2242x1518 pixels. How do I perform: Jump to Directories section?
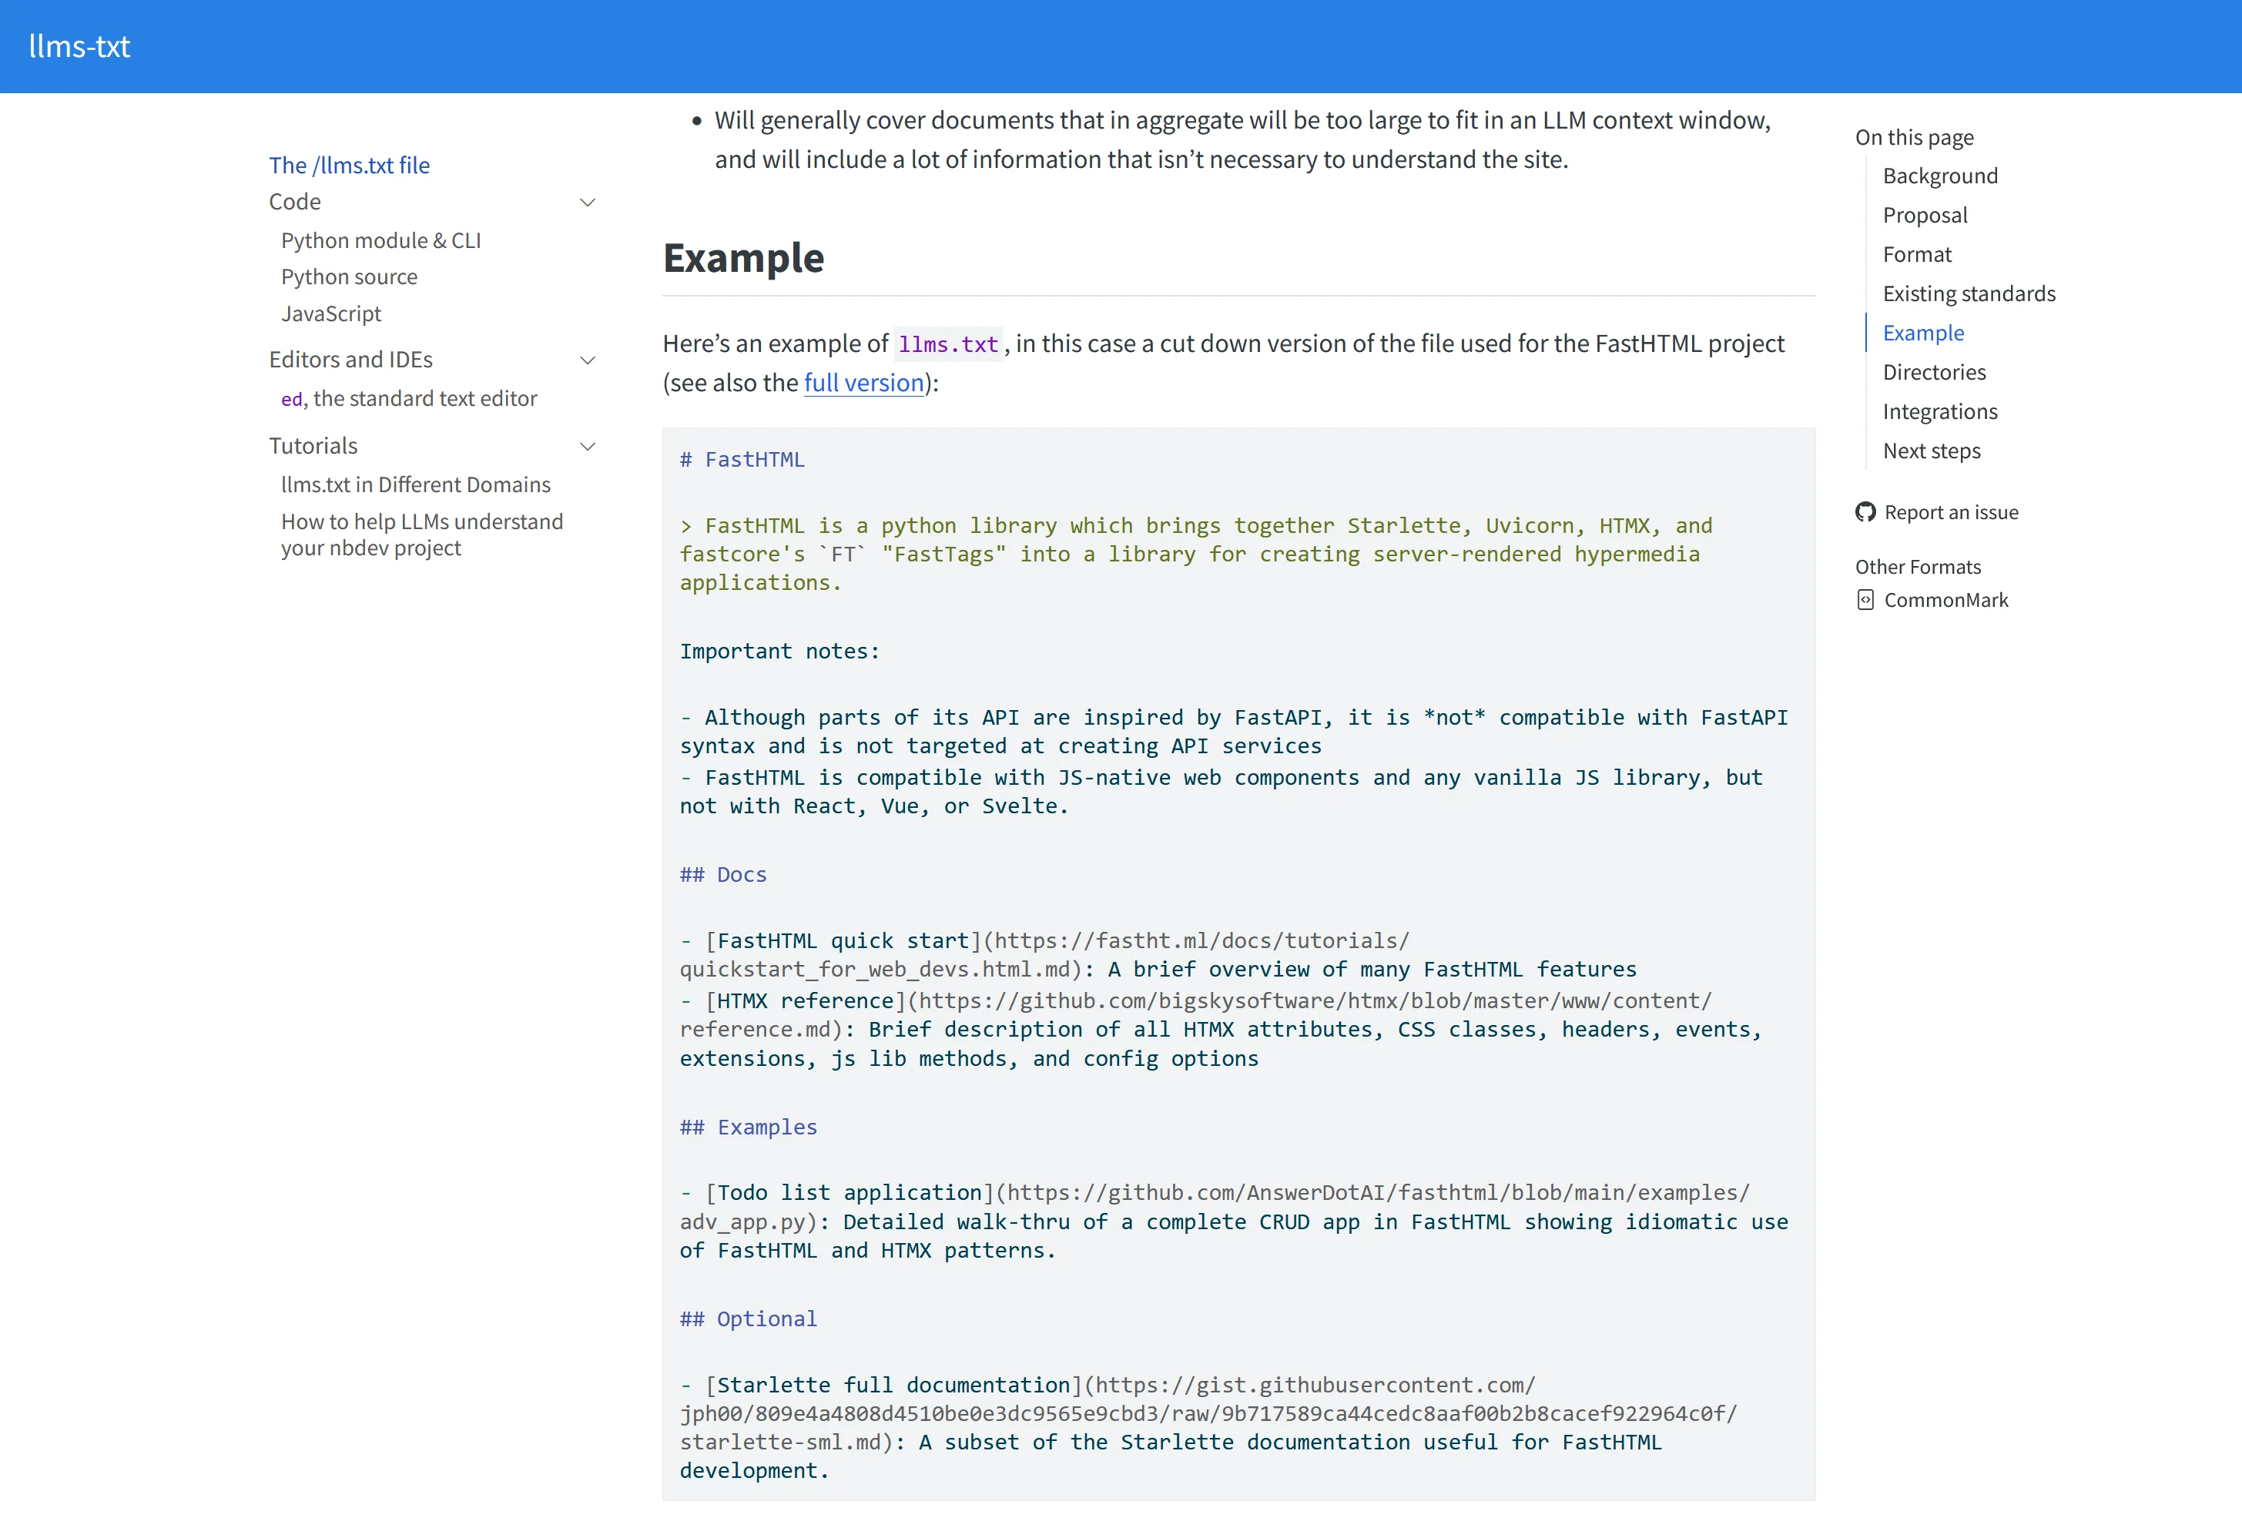point(1934,372)
